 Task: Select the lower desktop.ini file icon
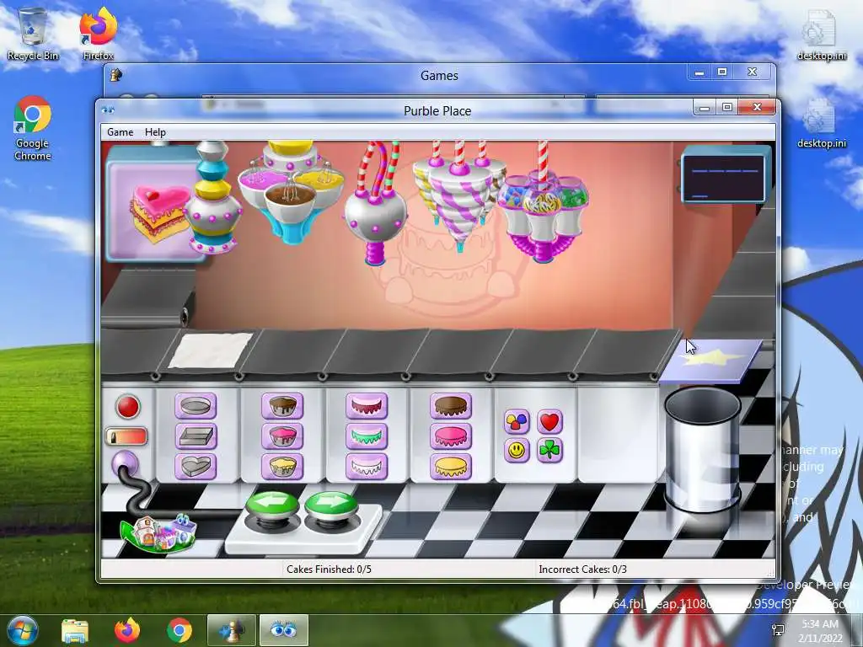[822, 123]
